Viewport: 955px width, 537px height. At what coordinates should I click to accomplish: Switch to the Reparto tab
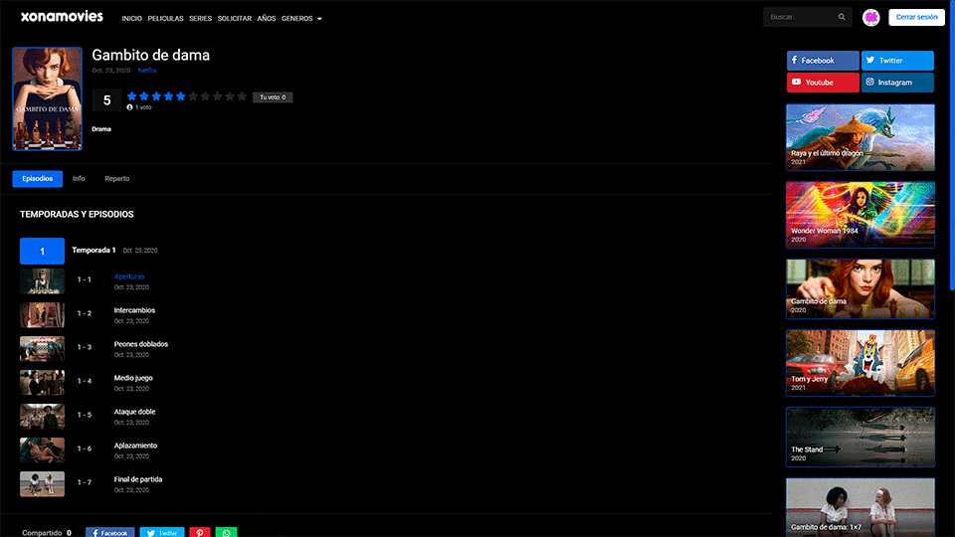(117, 179)
